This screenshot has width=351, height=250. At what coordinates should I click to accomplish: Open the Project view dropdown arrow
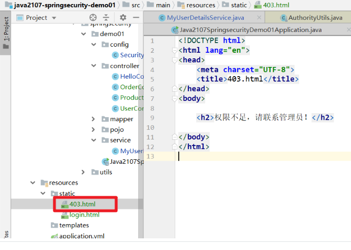(54, 18)
